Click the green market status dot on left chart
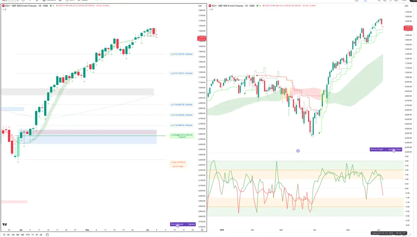This screenshot has width=417, height=237. pyautogui.click(x=51, y=6)
